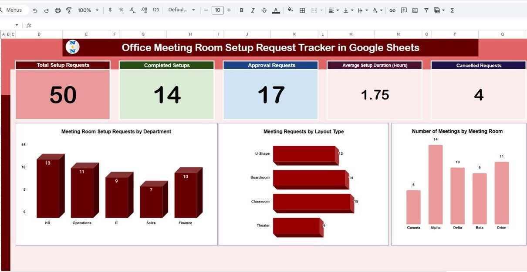527x272 pixels.
Task: Open the 100% zoom dropdown
Action: 88,10
